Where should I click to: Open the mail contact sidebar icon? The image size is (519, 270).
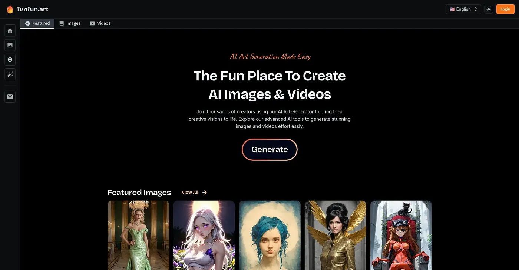click(x=10, y=97)
